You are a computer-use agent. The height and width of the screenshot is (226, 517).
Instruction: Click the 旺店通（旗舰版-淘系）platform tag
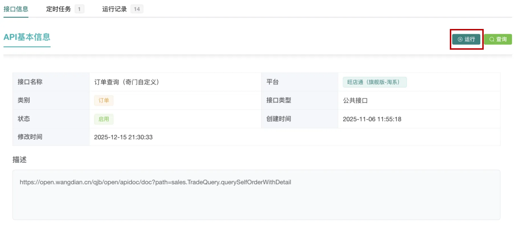(374, 82)
